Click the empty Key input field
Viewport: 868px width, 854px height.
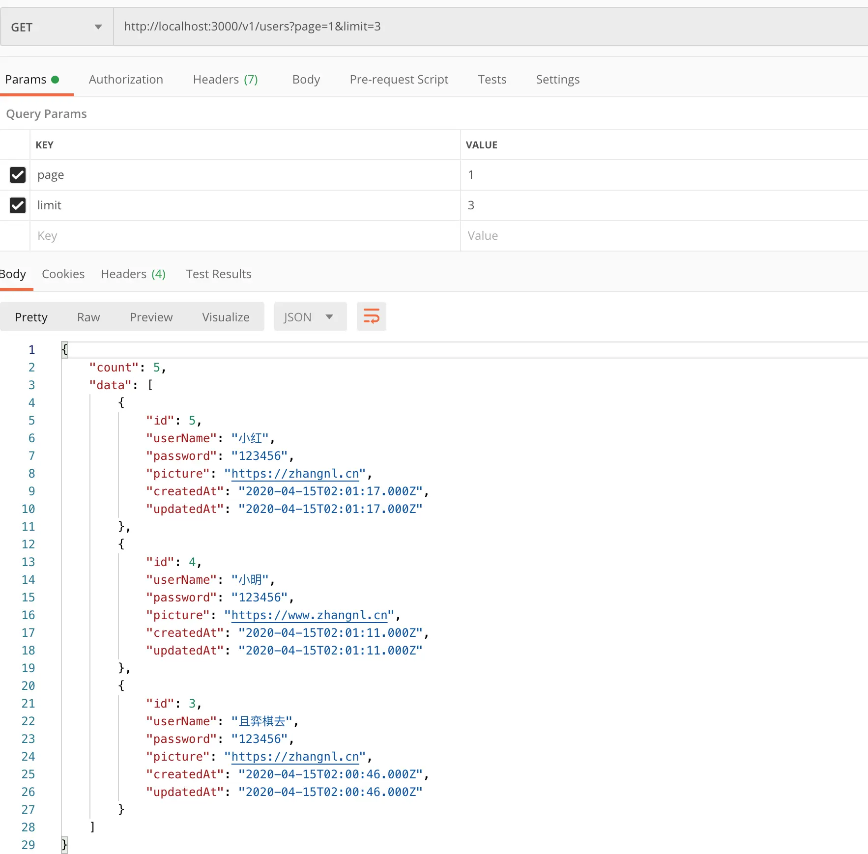(245, 236)
